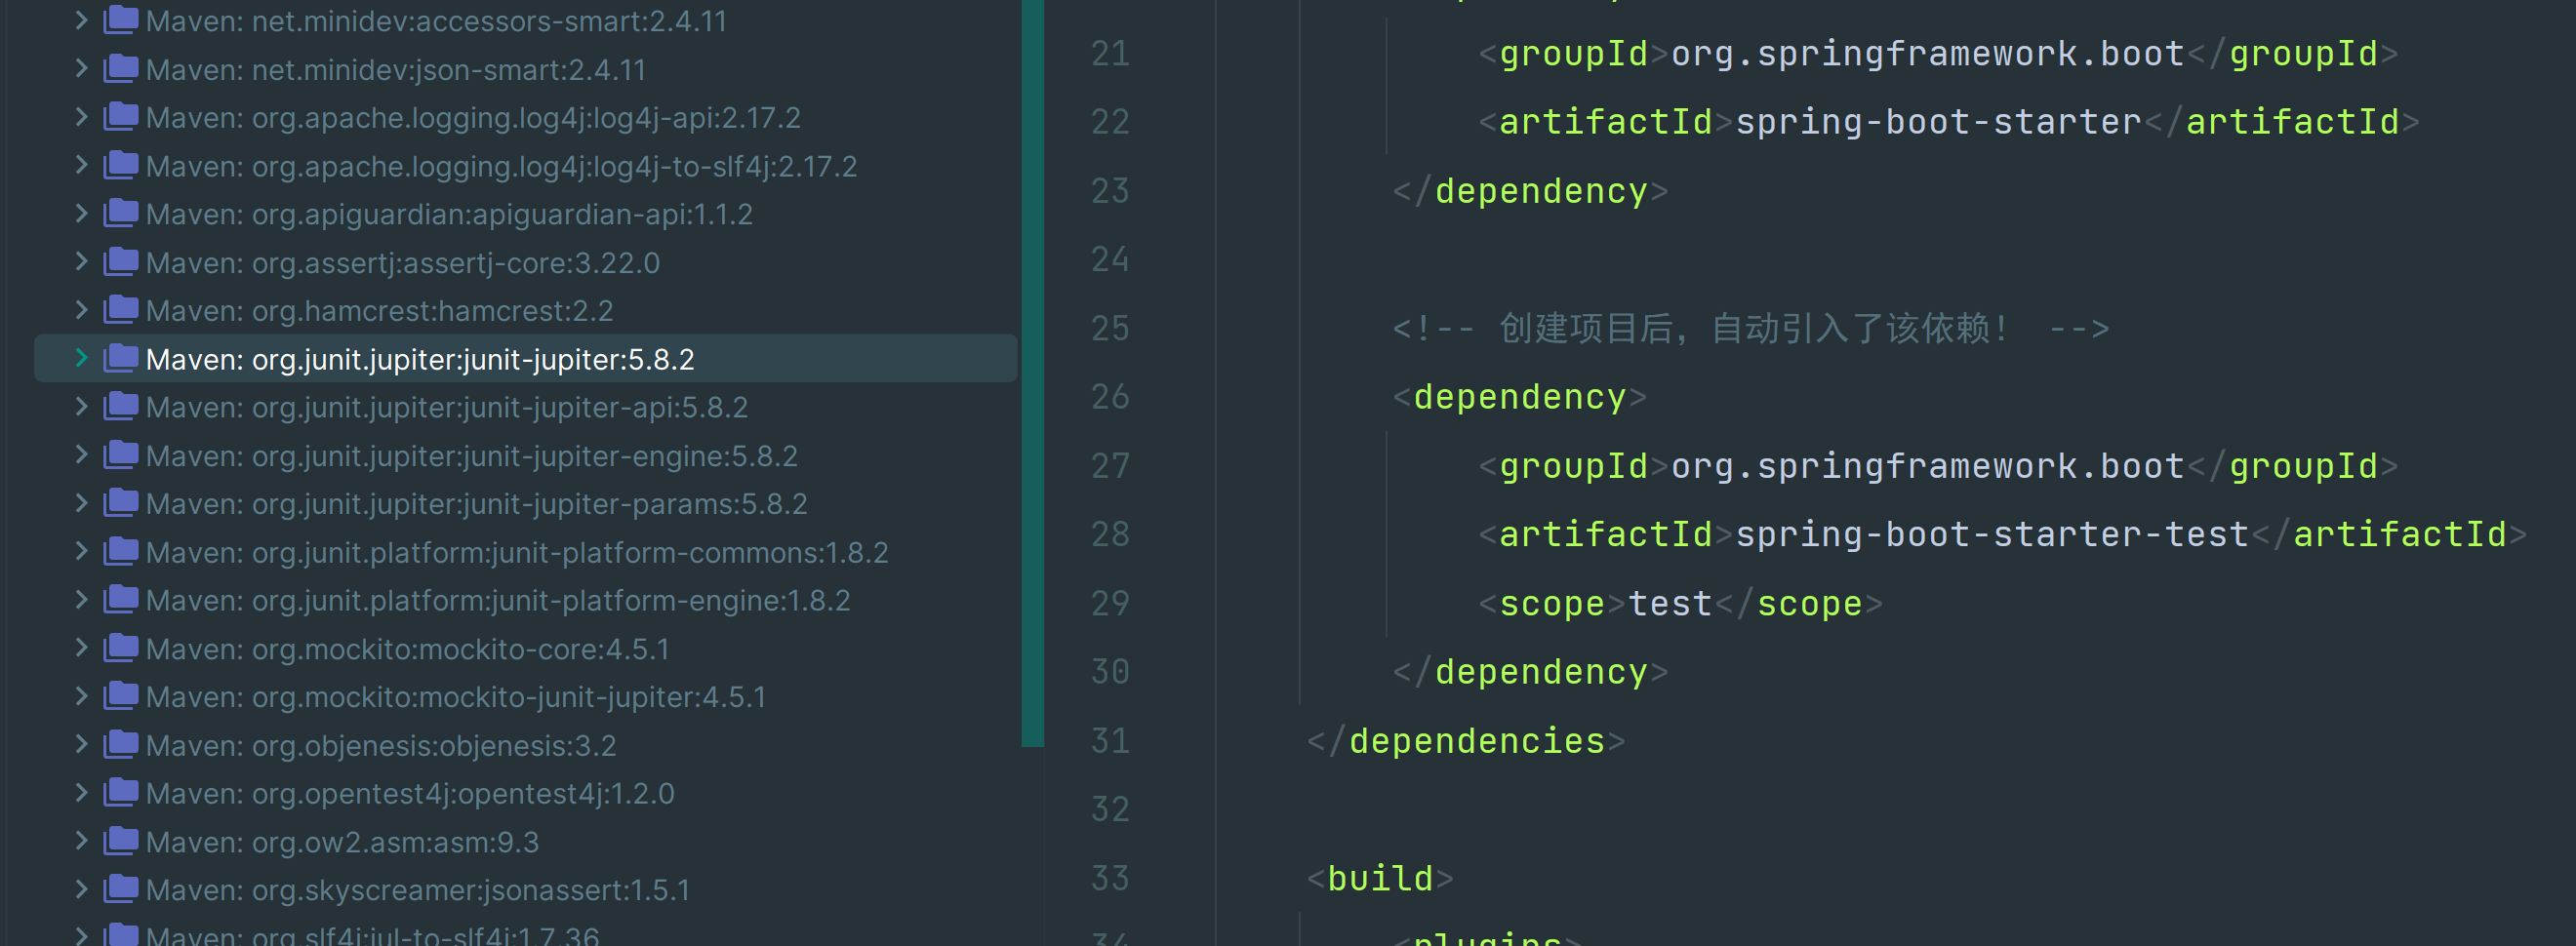Click line number 25 in the gutter
The height and width of the screenshot is (946, 2576).
tap(1110, 328)
